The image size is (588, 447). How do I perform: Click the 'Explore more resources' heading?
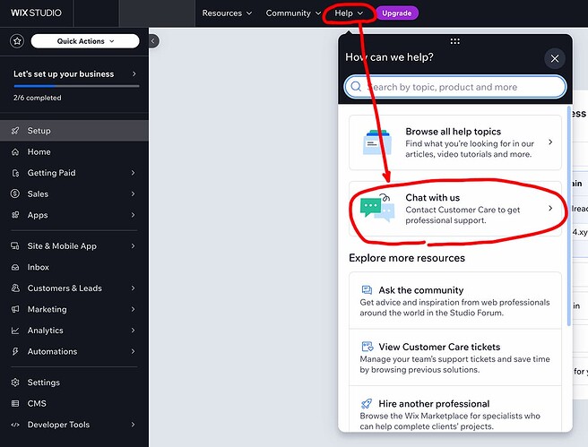[x=407, y=258]
